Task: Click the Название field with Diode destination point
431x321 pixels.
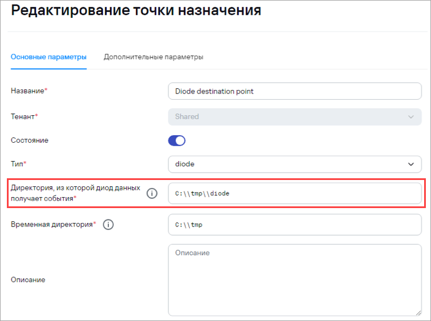Action: [295, 91]
